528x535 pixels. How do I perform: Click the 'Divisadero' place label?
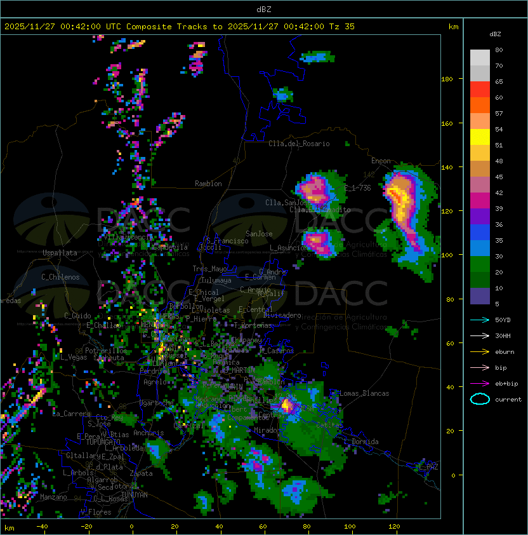coord(282,315)
